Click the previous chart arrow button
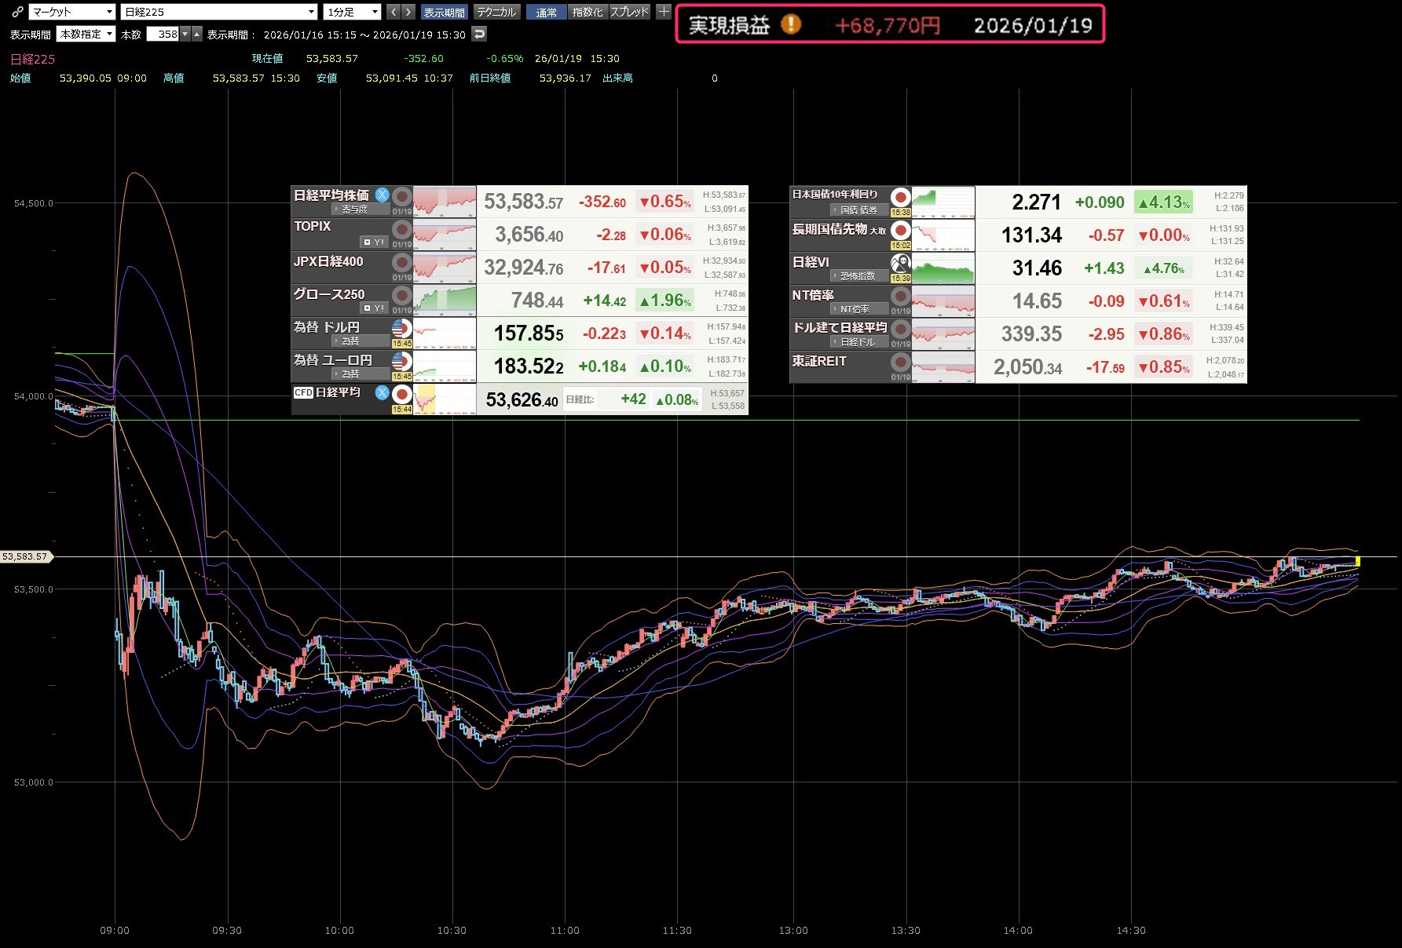The width and height of the screenshot is (1402, 948). click(x=394, y=12)
